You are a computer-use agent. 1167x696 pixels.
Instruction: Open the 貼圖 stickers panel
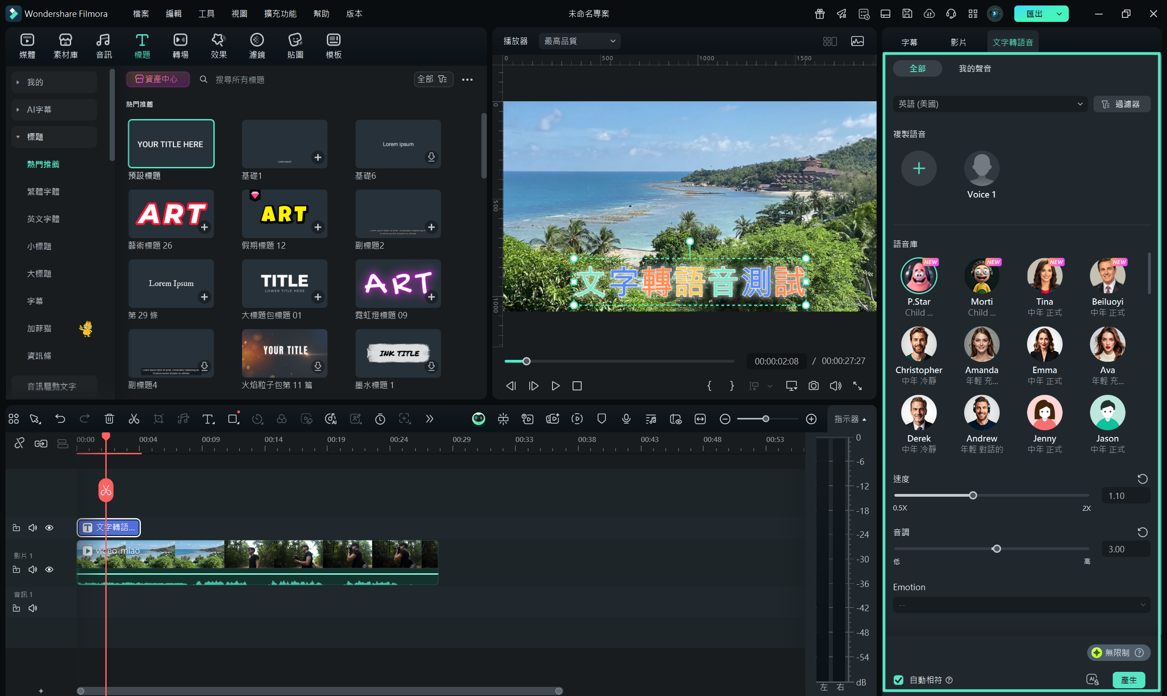coord(295,46)
